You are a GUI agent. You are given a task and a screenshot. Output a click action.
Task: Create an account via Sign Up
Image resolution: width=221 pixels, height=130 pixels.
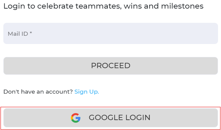tap(87, 92)
